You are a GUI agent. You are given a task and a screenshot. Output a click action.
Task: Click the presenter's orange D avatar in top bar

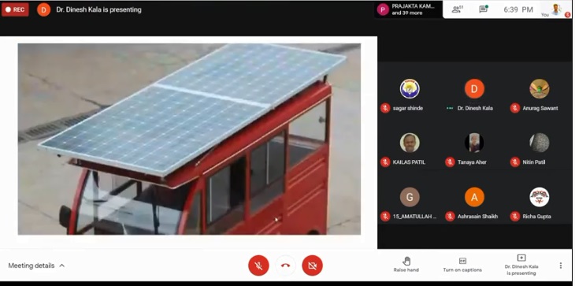click(43, 9)
